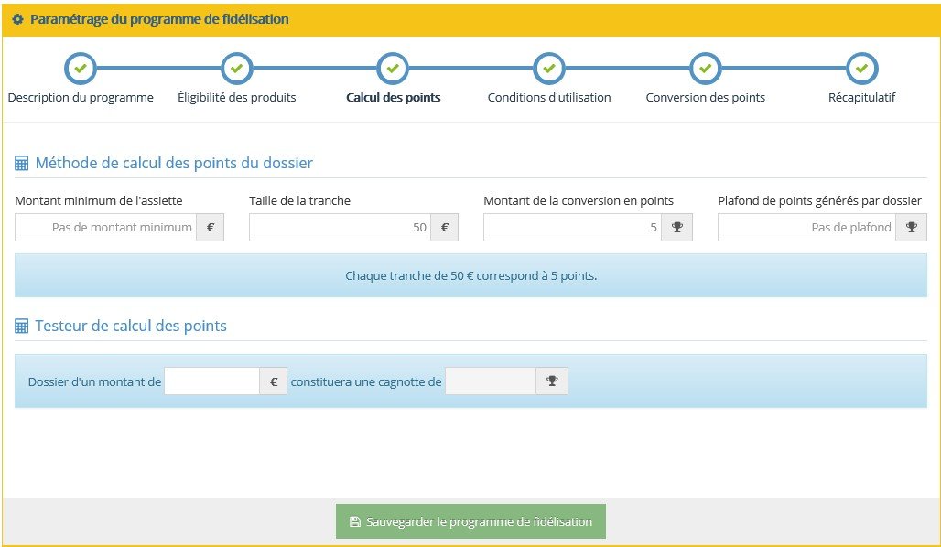Switch to Récapitulatif step label
941x547 pixels.
pyautogui.click(x=861, y=97)
